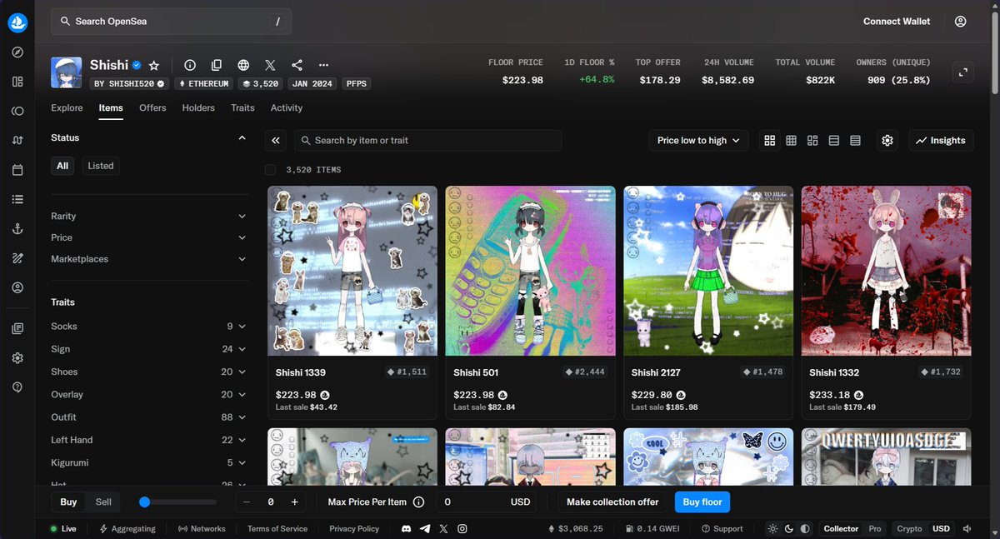Click Connect Wallet

pos(897,22)
